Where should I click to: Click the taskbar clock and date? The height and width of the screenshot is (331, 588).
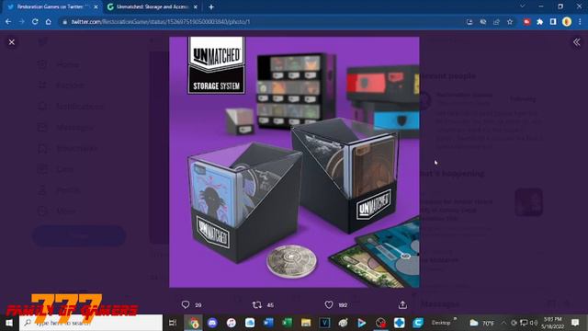coord(552,323)
